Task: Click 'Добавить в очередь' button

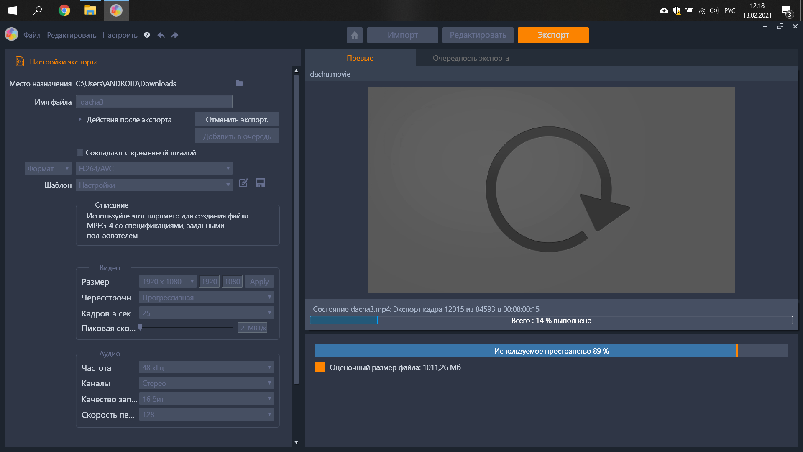Action: [x=237, y=136]
